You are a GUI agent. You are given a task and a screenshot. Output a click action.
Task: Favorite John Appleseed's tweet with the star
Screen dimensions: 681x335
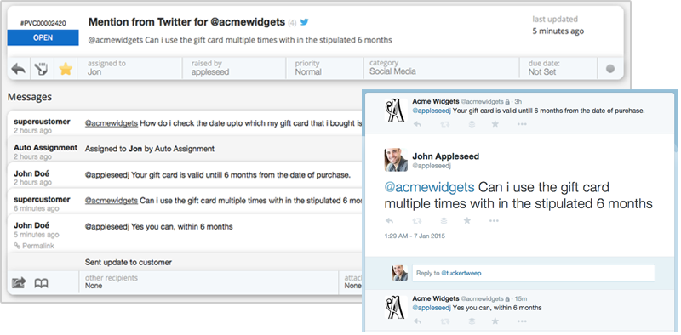tap(466, 220)
